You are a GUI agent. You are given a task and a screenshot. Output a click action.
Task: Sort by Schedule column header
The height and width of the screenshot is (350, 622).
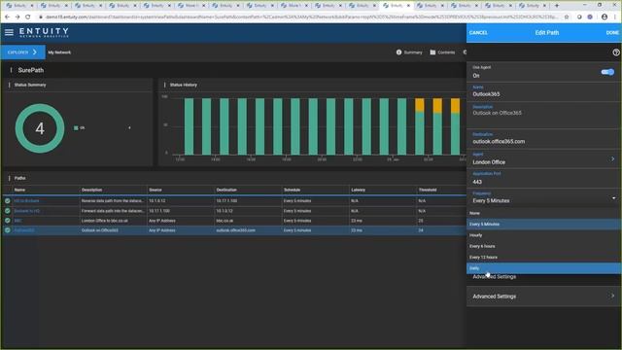(292, 190)
